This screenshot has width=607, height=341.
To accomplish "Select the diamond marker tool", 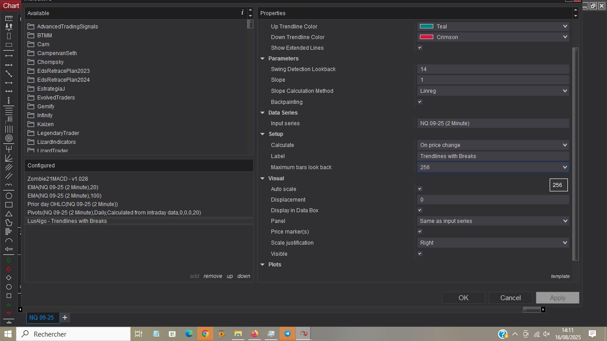I will [8, 278].
